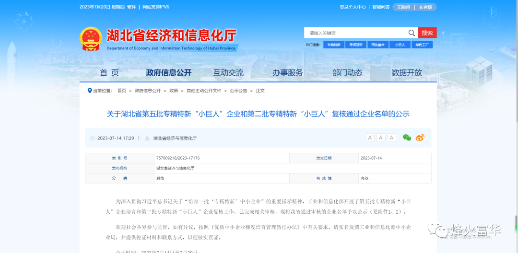Screen dimensions: 518x253
Task: Open the 办事服务 nav menu
Action: click(x=288, y=73)
